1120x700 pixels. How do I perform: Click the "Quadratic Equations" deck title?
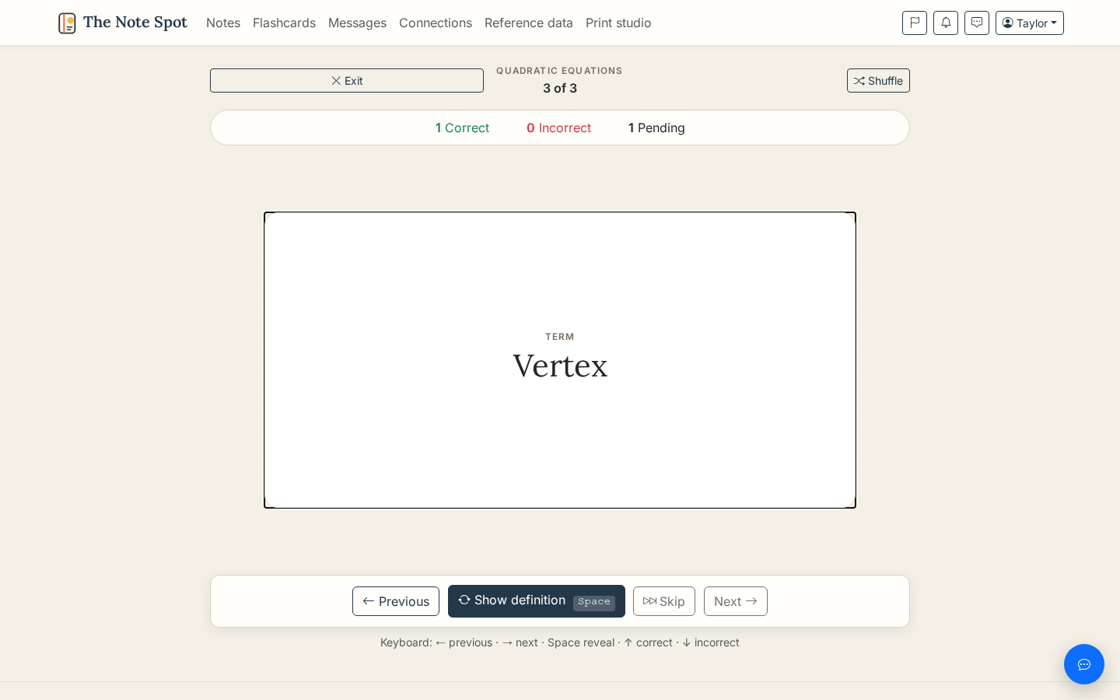tap(559, 71)
